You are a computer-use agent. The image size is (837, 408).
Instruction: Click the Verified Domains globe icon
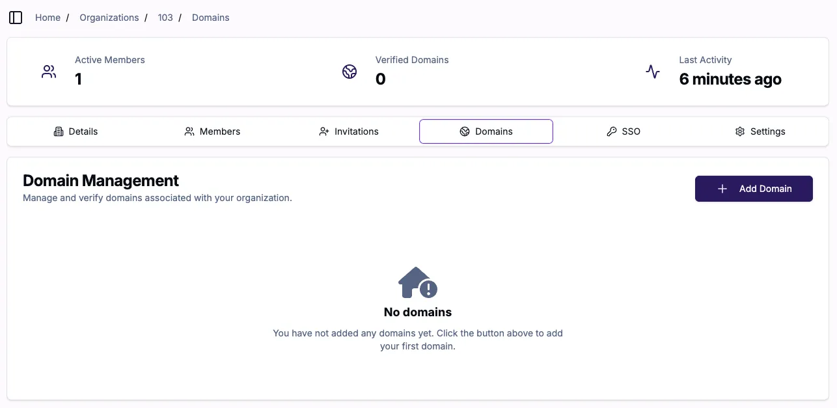[350, 72]
